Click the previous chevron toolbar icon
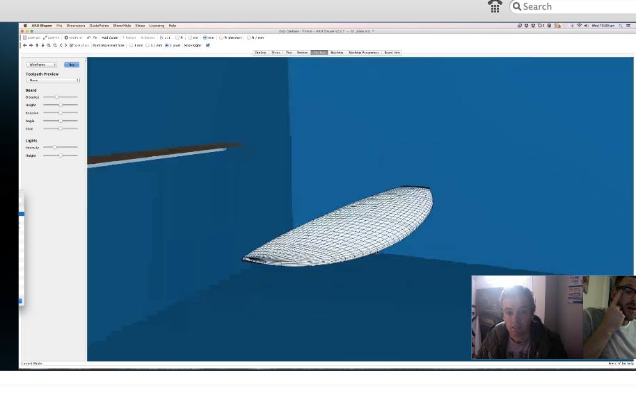 [61, 45]
